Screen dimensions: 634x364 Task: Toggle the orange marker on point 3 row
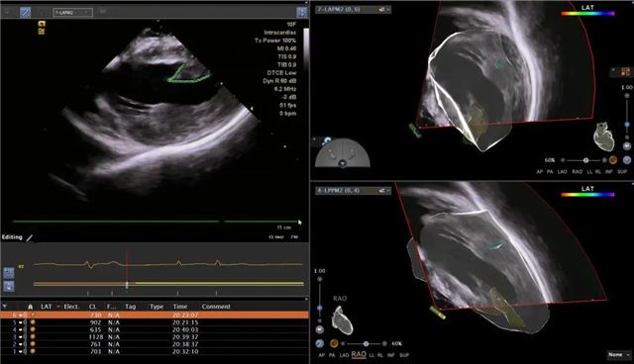32,337
